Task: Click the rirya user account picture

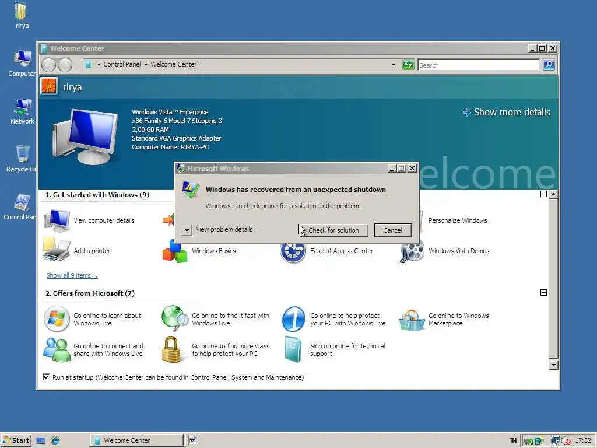Action: tap(49, 86)
